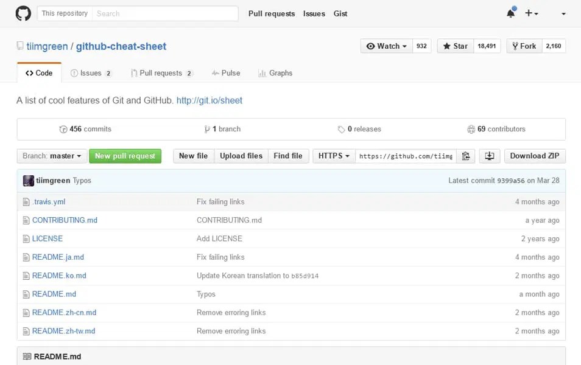Open the Watch dropdown
The width and height of the screenshot is (581, 365).
click(386, 46)
